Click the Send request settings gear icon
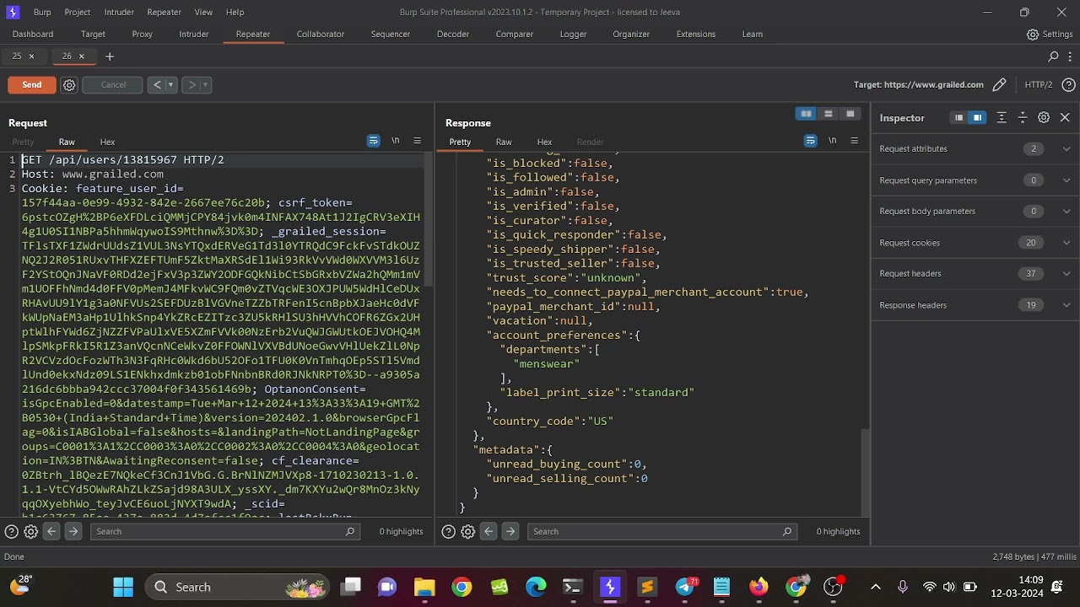 [x=69, y=85]
